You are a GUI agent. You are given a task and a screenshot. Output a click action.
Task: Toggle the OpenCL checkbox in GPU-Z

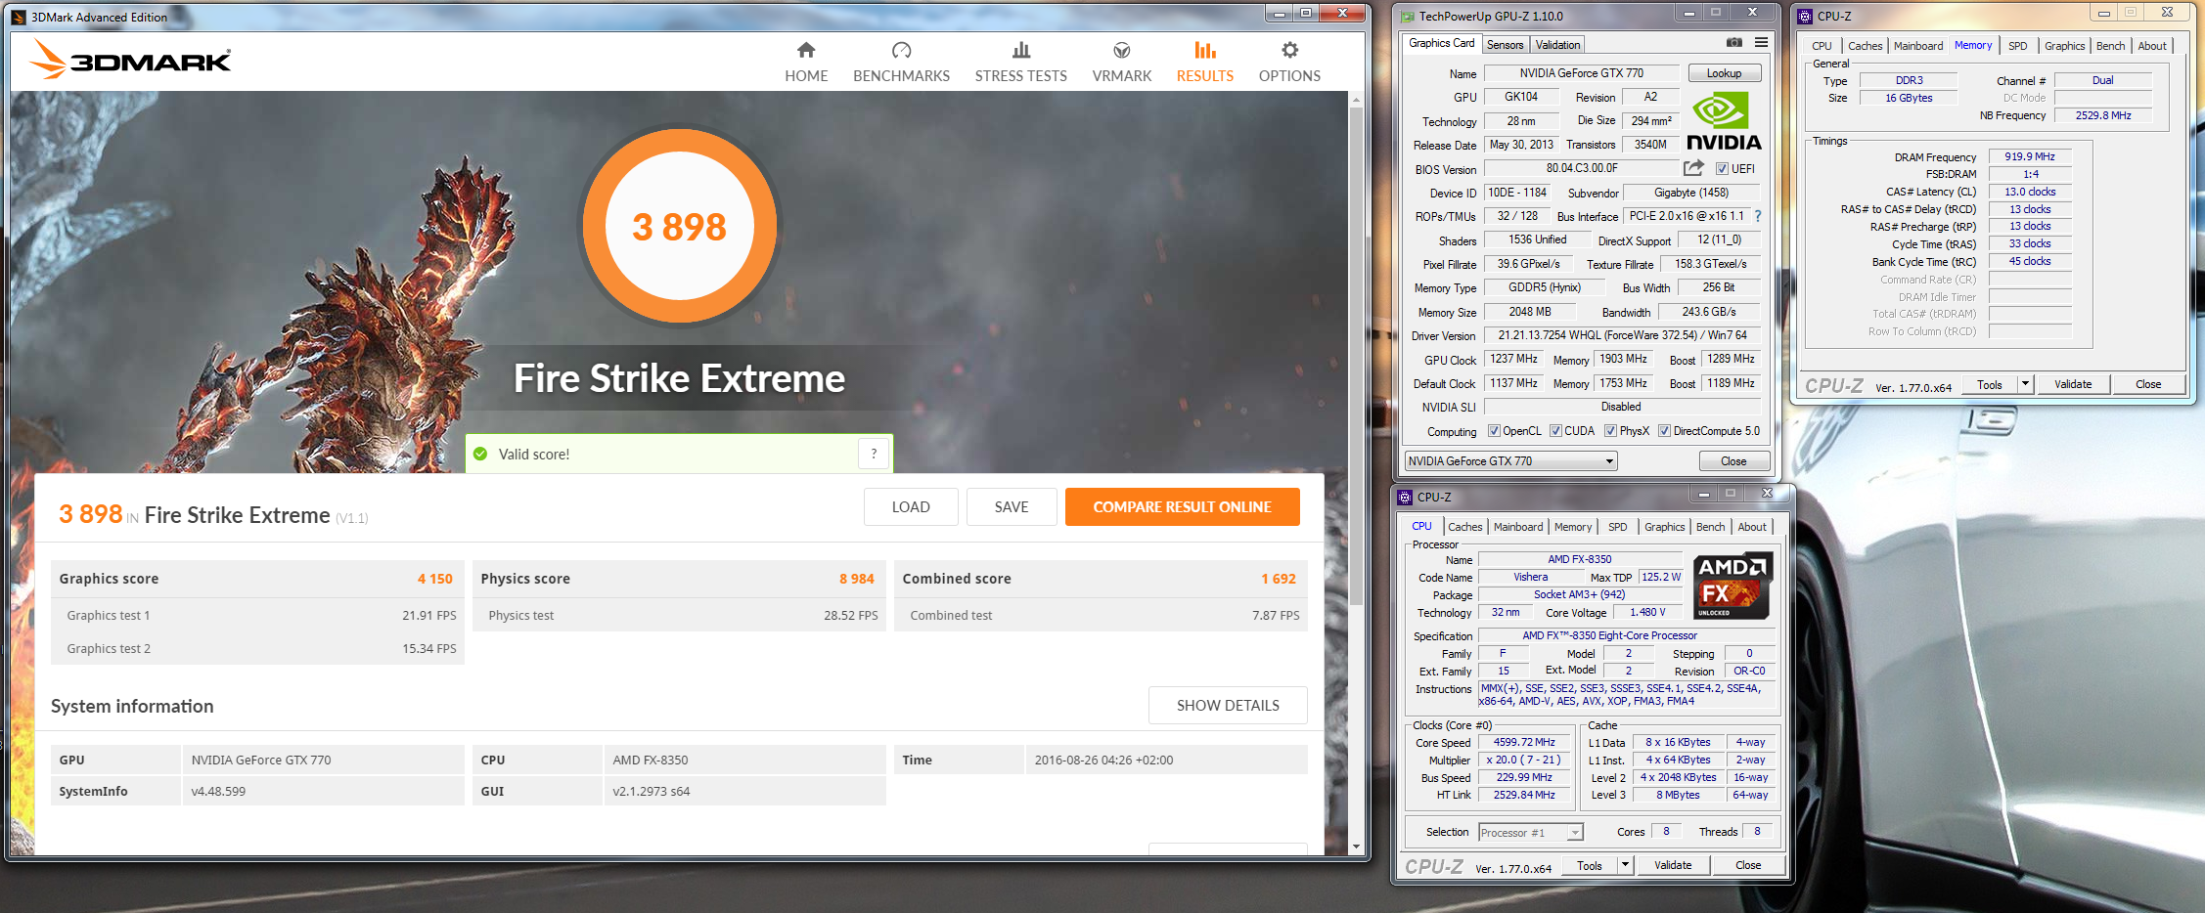click(1494, 431)
